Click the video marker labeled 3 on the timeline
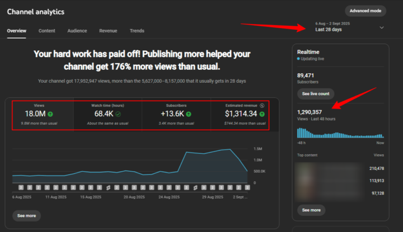The width and height of the screenshot is (403, 232). pyautogui.click(x=204, y=188)
